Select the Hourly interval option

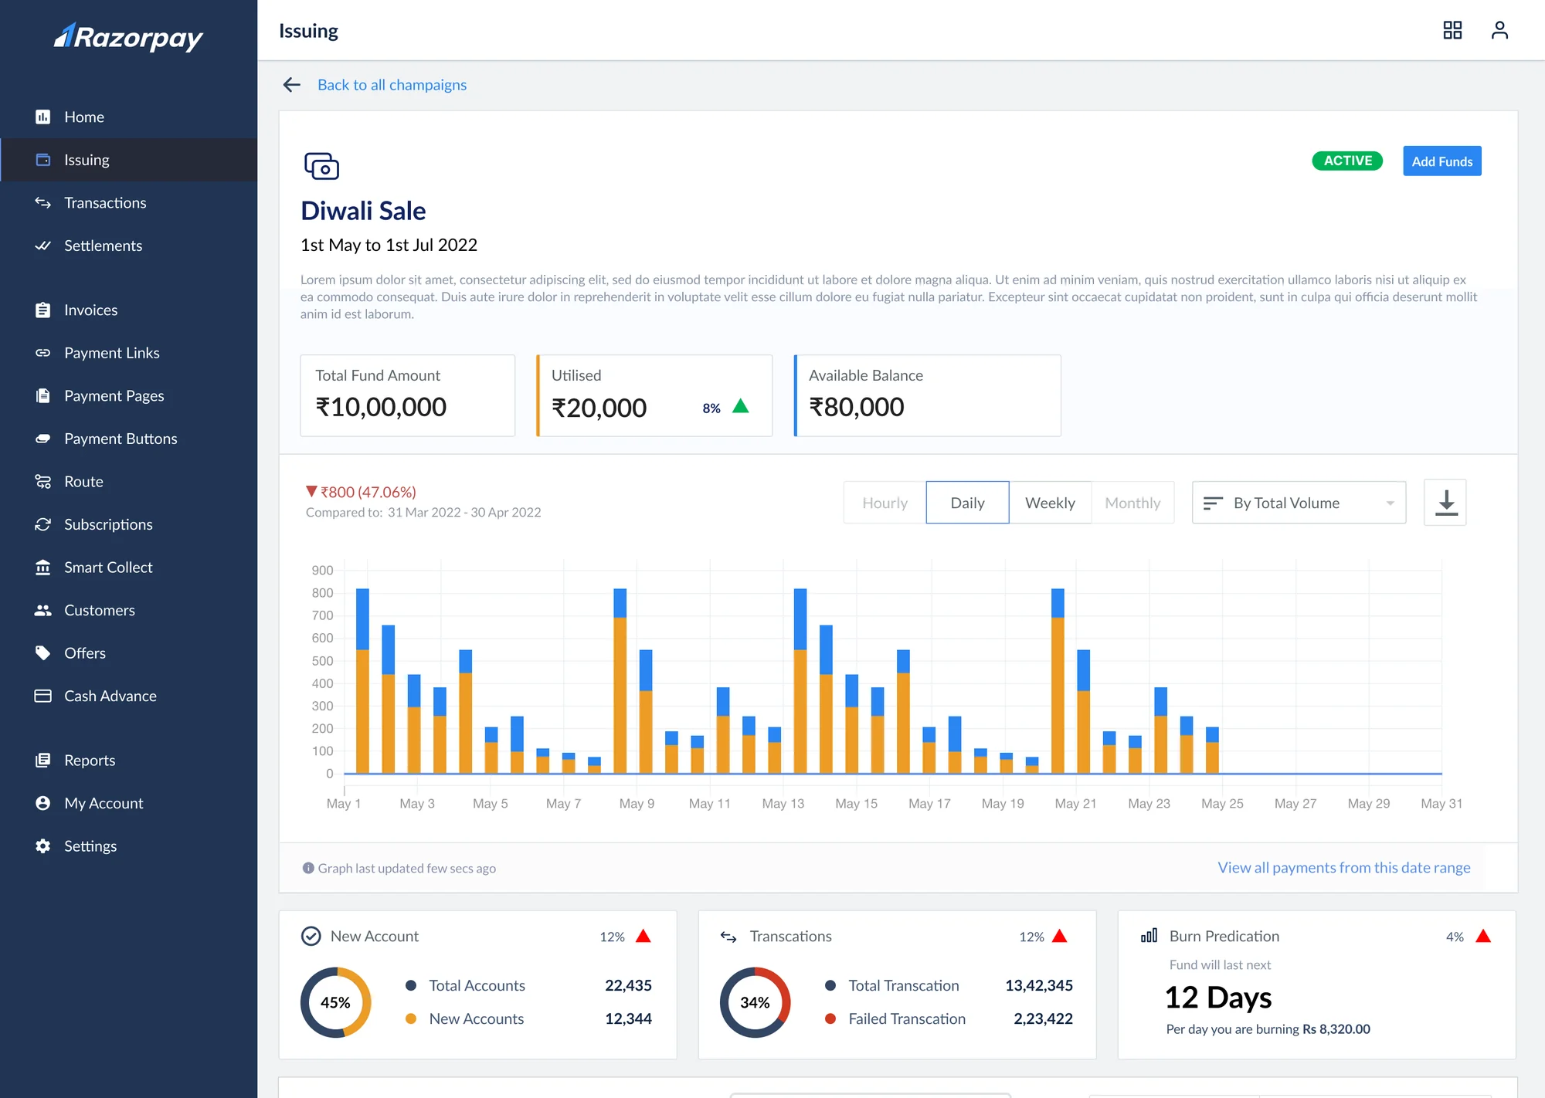[885, 503]
